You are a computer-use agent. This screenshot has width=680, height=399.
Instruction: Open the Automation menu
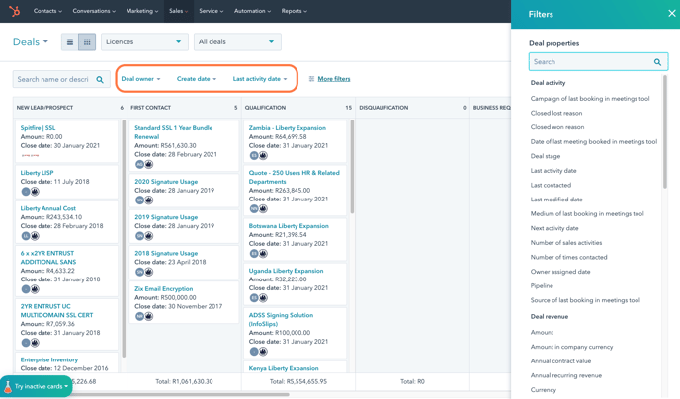(x=252, y=11)
